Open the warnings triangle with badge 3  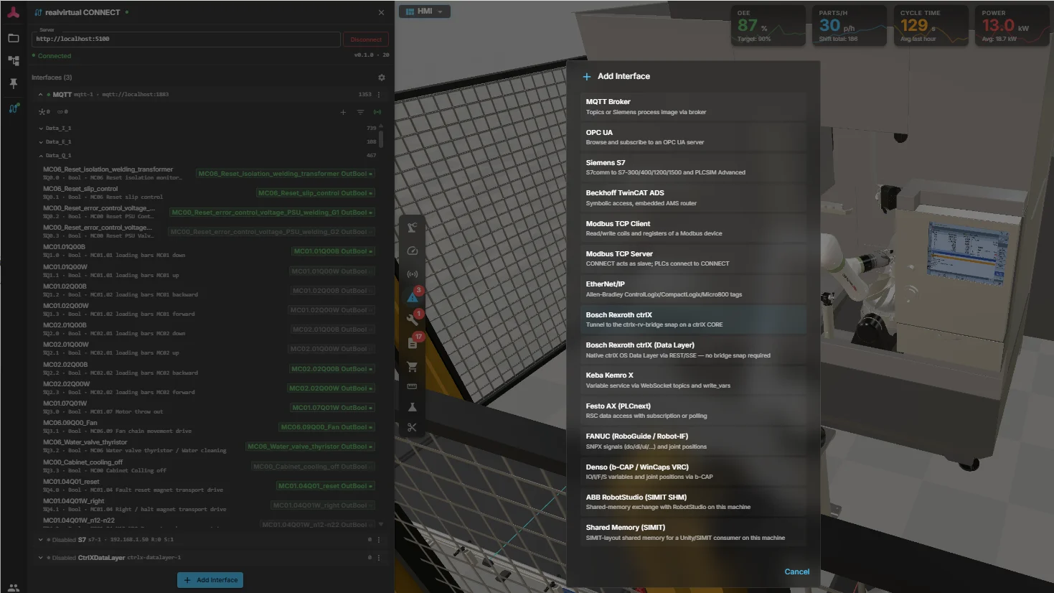413,296
